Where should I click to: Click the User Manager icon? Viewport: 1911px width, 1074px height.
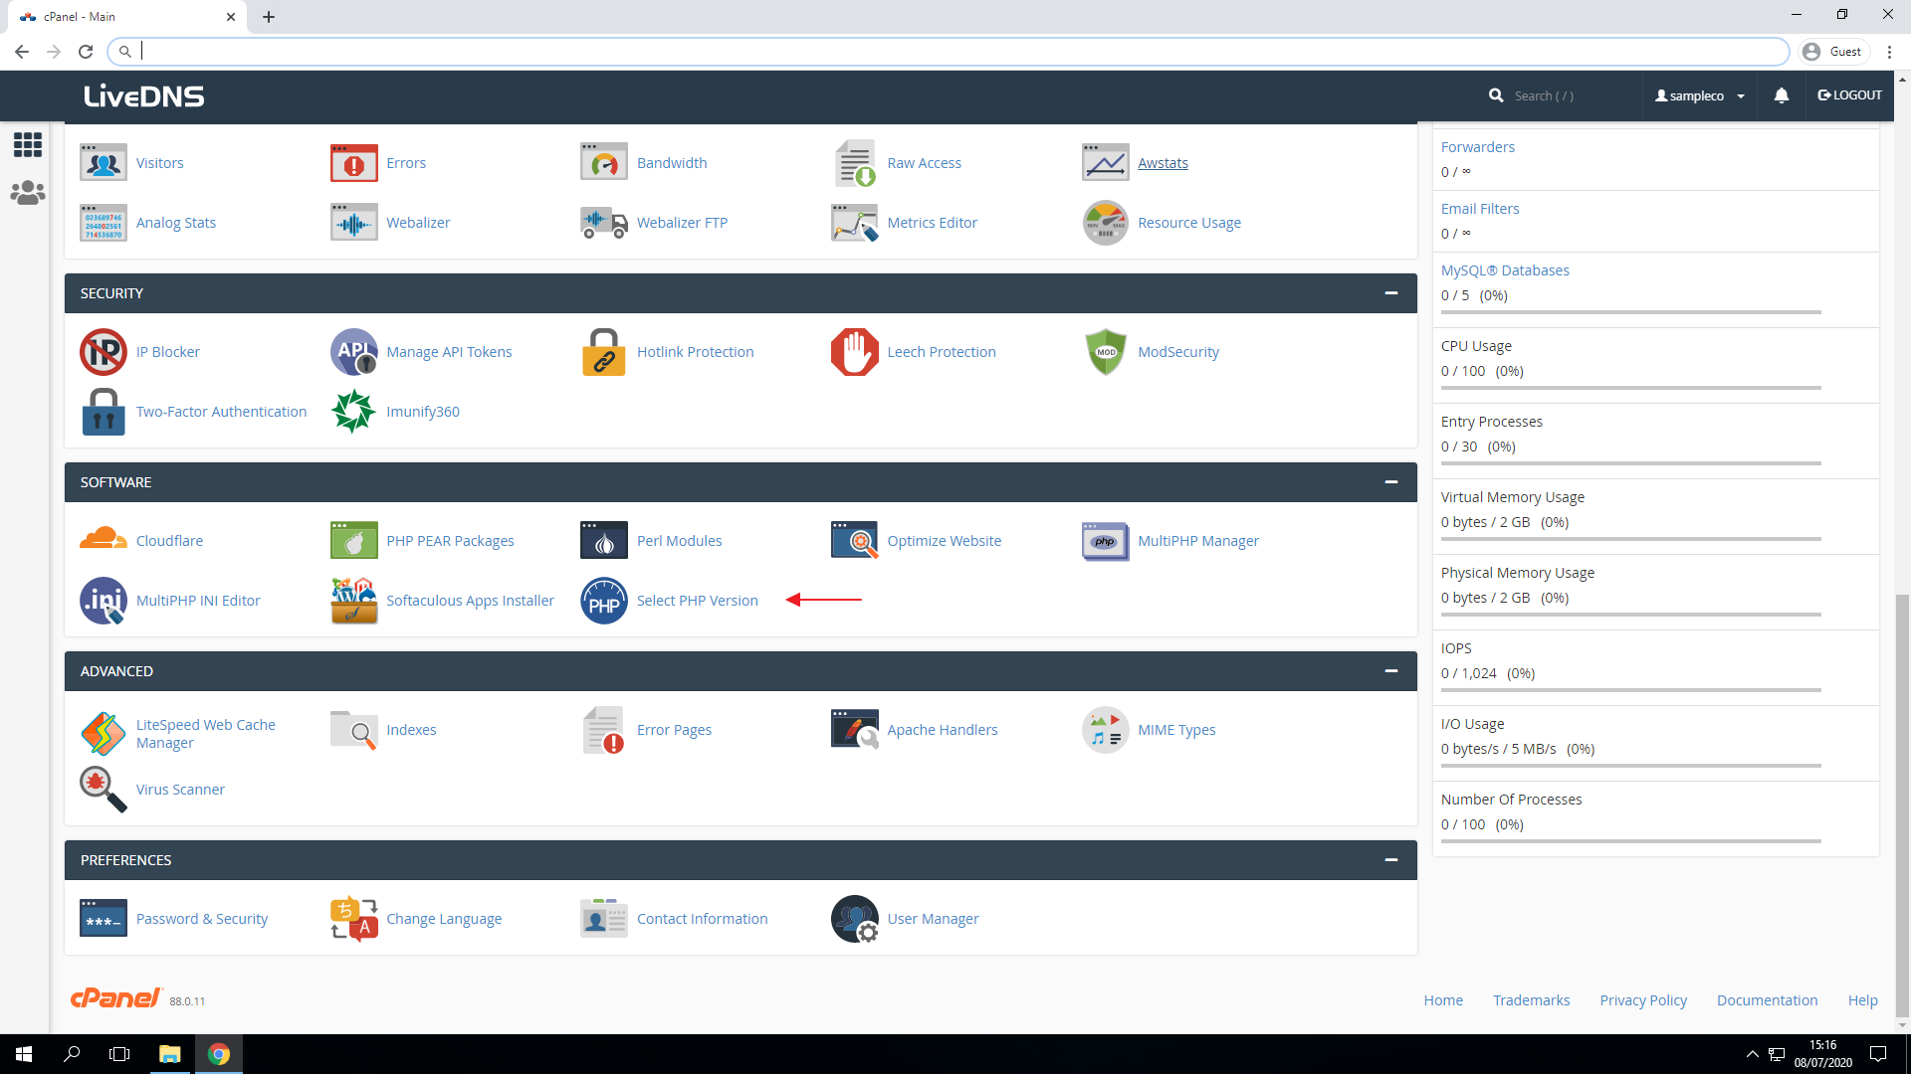click(855, 919)
